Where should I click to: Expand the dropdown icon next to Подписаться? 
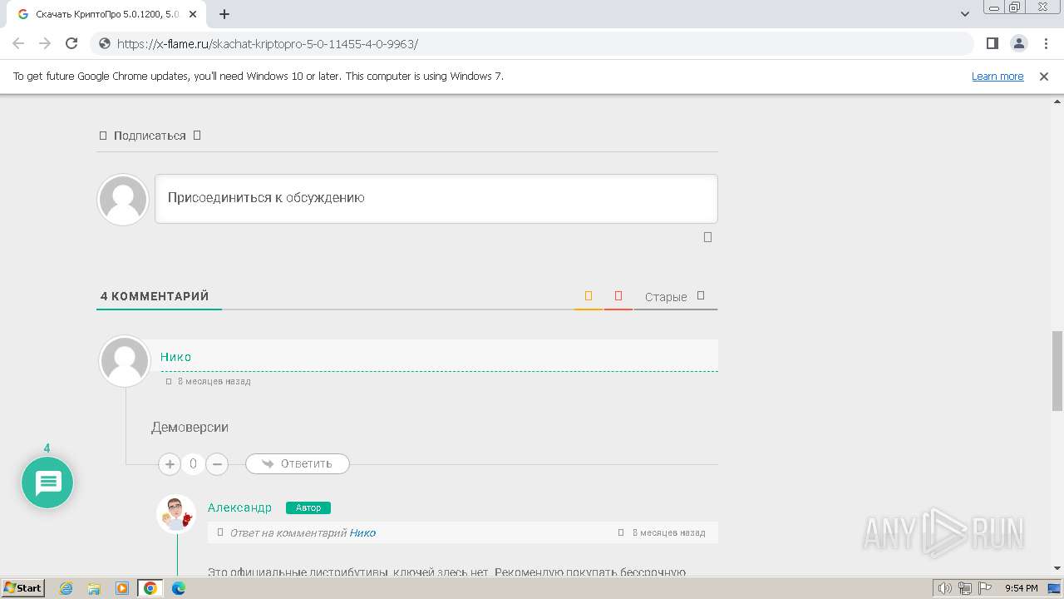197,135
